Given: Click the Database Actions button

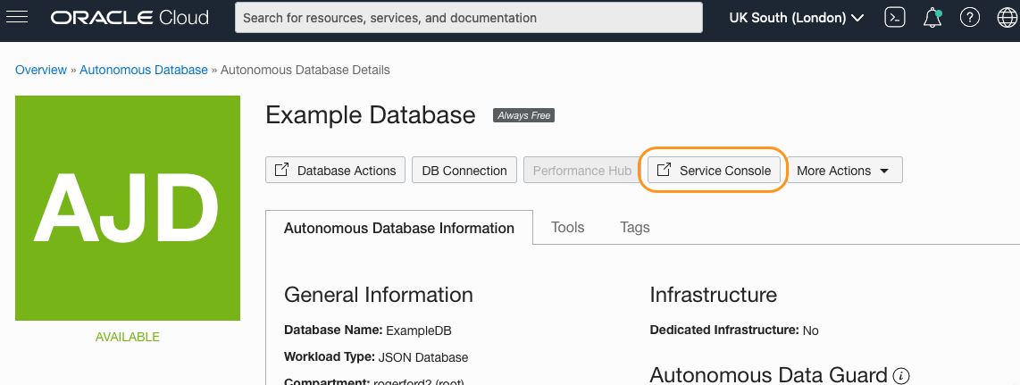Looking at the screenshot, I should [335, 171].
